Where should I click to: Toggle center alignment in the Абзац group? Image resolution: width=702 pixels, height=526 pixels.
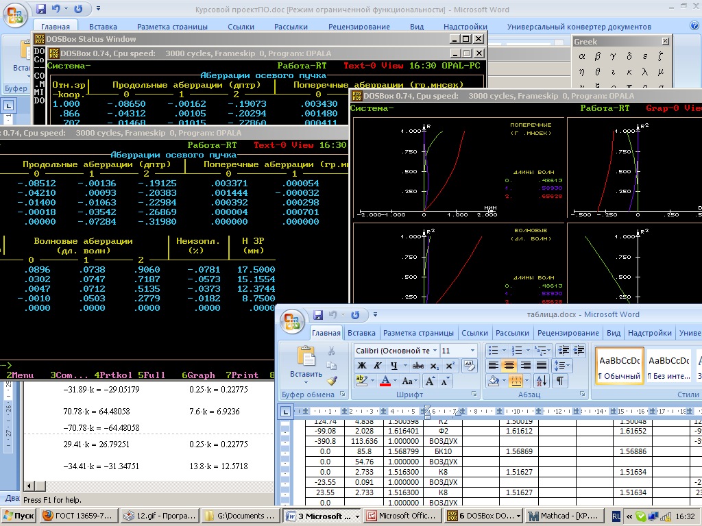click(x=509, y=366)
